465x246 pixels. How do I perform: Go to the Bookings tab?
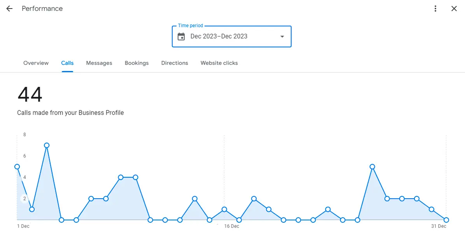(137, 63)
